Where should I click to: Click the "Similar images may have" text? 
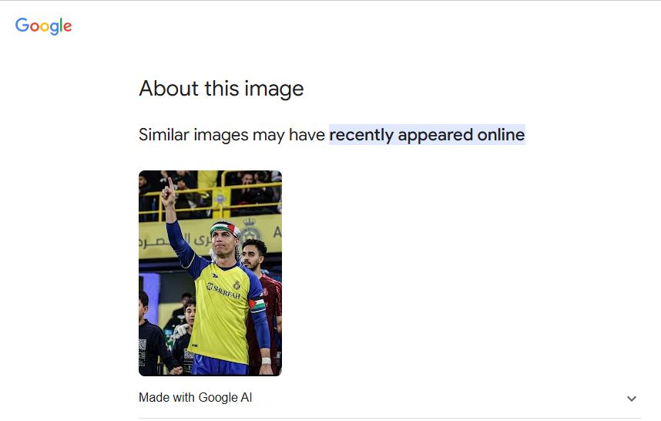click(232, 135)
